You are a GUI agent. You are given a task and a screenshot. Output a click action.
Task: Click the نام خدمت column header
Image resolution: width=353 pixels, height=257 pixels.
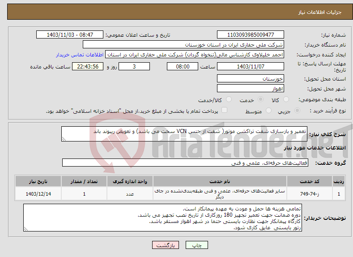tap(220, 181)
